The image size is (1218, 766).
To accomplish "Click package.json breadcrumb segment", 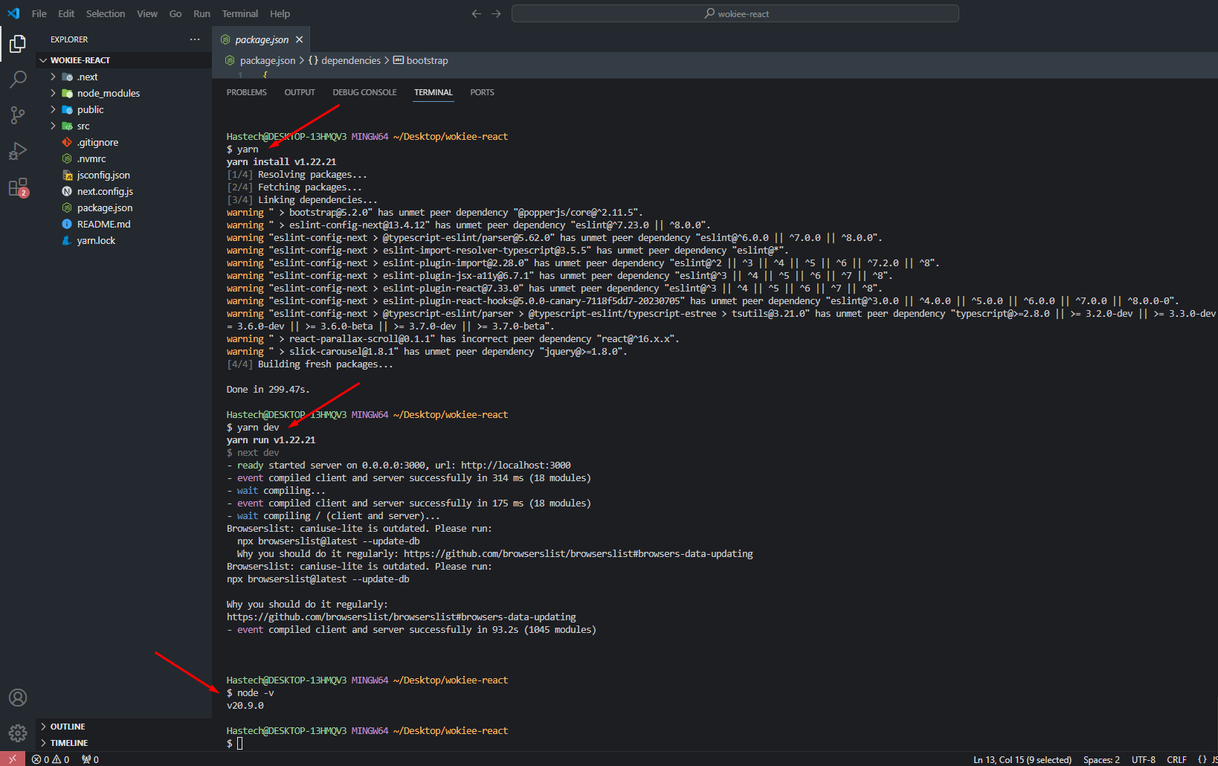I will click(x=260, y=60).
